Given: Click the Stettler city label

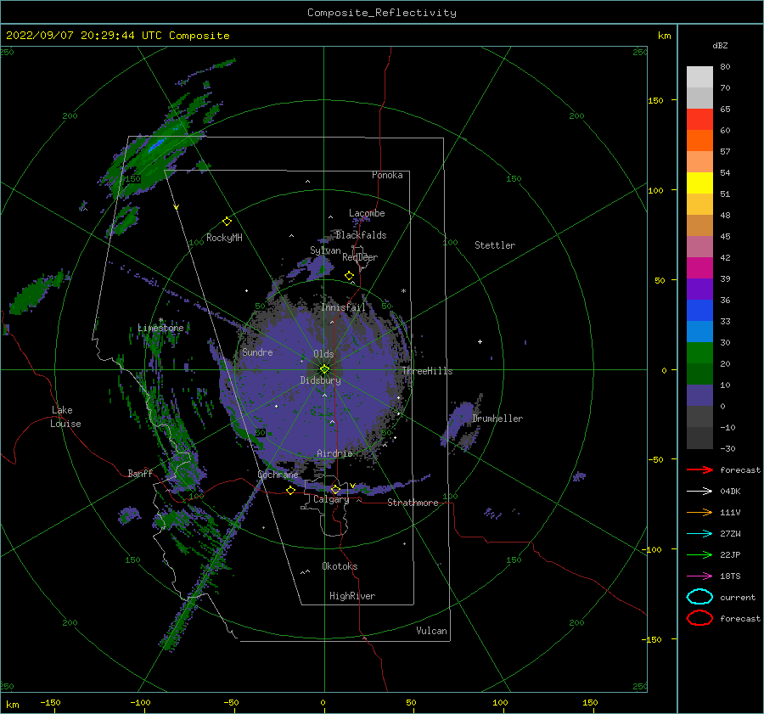Looking at the screenshot, I should tap(495, 245).
